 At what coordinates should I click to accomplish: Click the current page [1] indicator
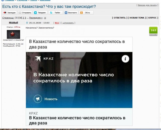(x=20, y=18)
